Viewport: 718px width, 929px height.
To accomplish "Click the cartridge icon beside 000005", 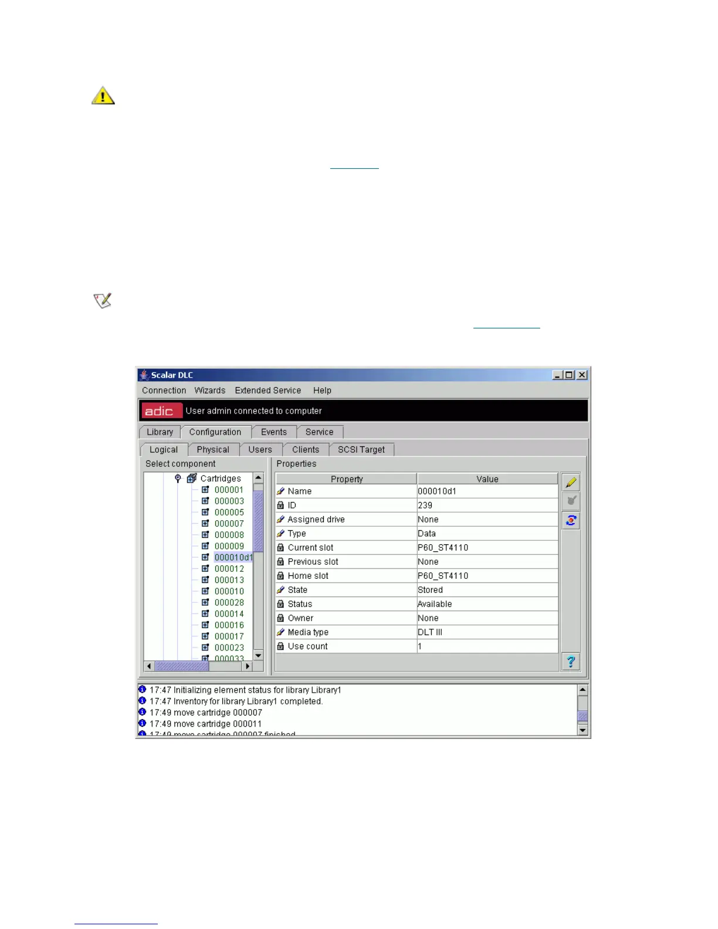I will [205, 512].
